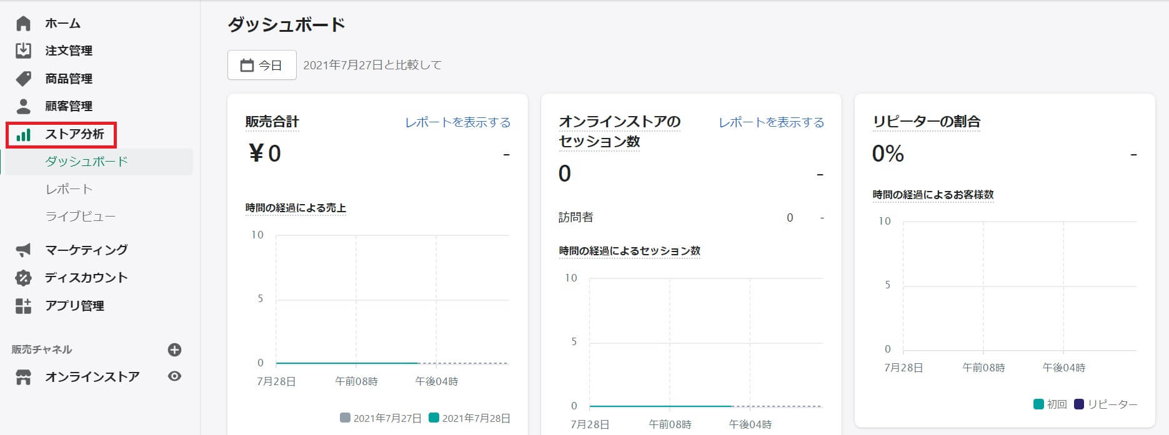
Task: Click the 注文管理 orders inbox icon
Action: (23, 51)
